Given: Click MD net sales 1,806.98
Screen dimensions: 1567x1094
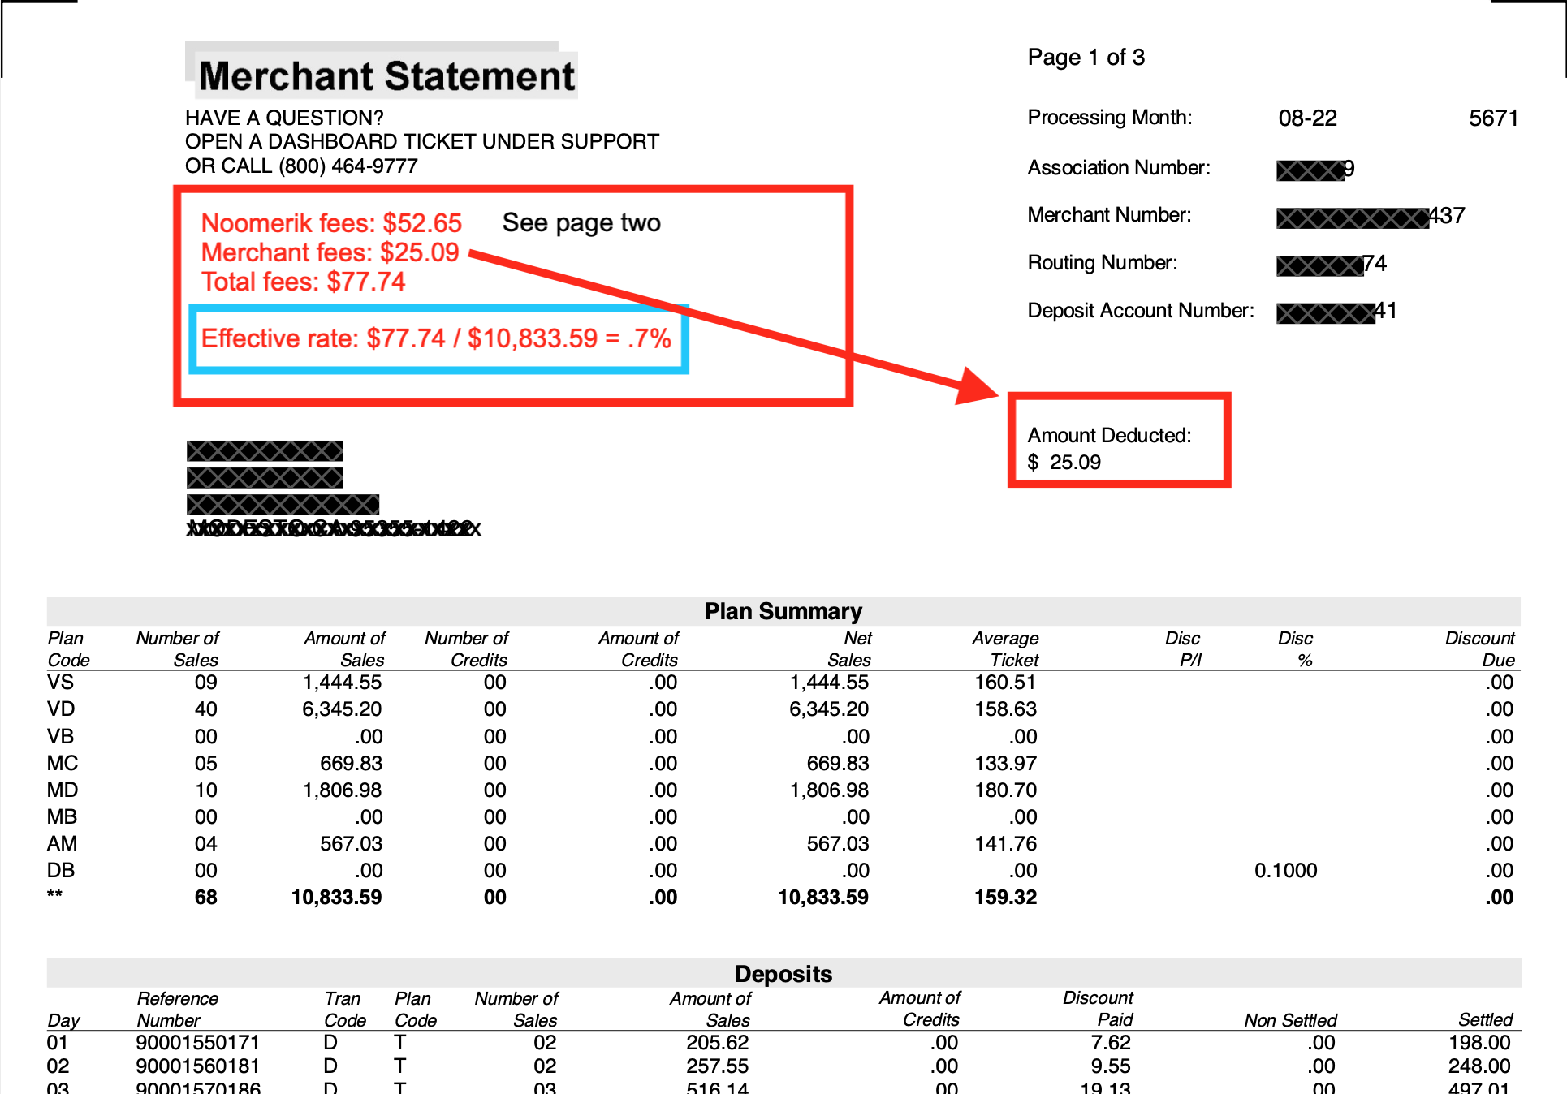Looking at the screenshot, I should [x=829, y=790].
